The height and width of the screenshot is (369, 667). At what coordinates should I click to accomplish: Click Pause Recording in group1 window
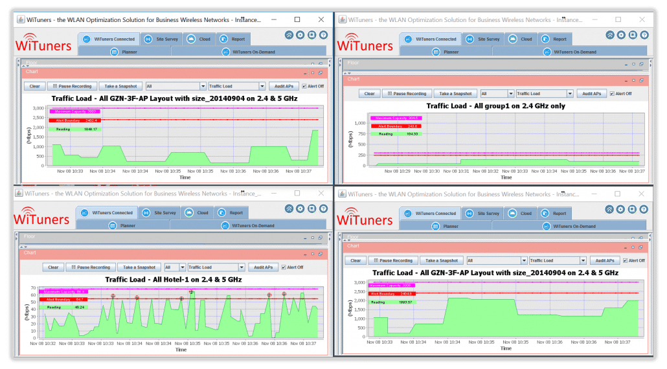pos(407,93)
